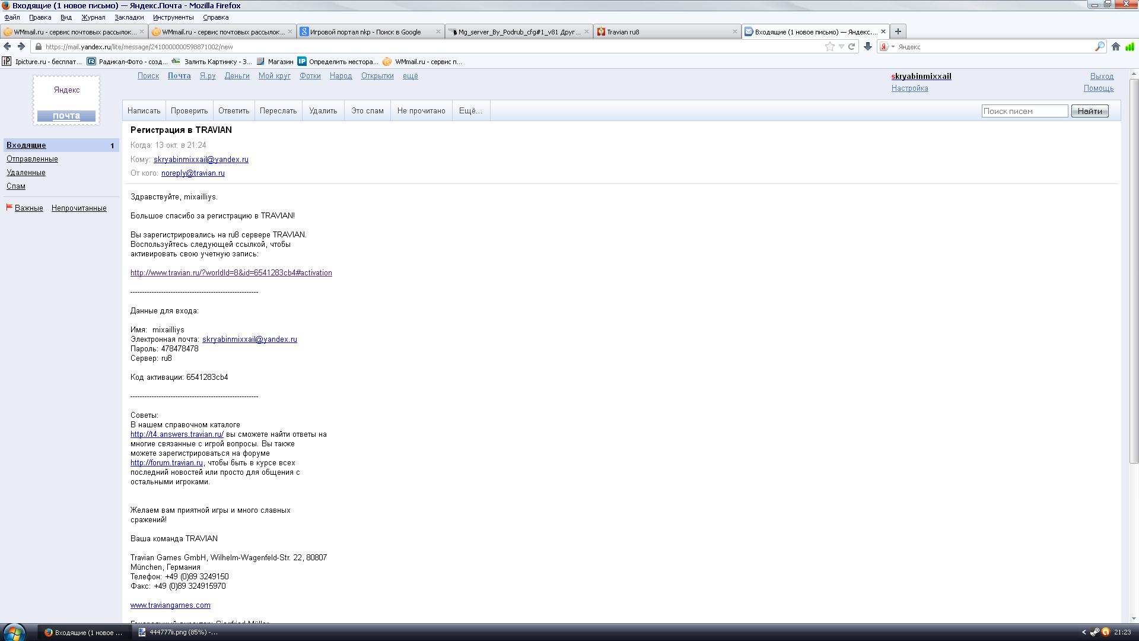Open the t4.answers.travian.ru link
This screenshot has width=1139, height=641.
click(x=177, y=434)
